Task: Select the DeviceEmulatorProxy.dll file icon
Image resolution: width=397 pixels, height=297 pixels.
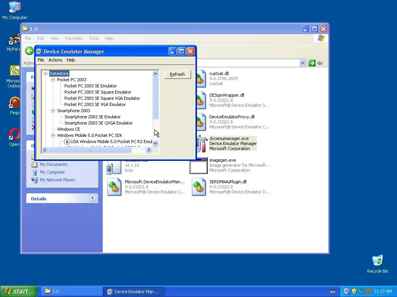Action: pos(201,122)
